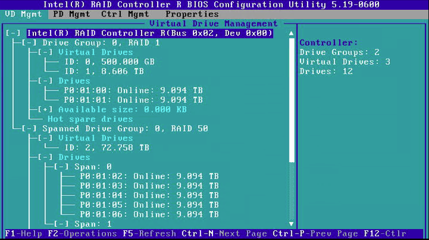Expand the Available size 0.000 KB node
Image resolution: width=429 pixels, height=240 pixels.
tap(45, 110)
